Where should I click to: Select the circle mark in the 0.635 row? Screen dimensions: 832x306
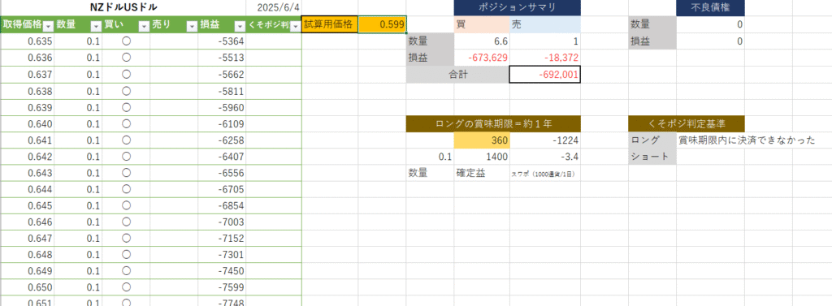tap(126, 41)
